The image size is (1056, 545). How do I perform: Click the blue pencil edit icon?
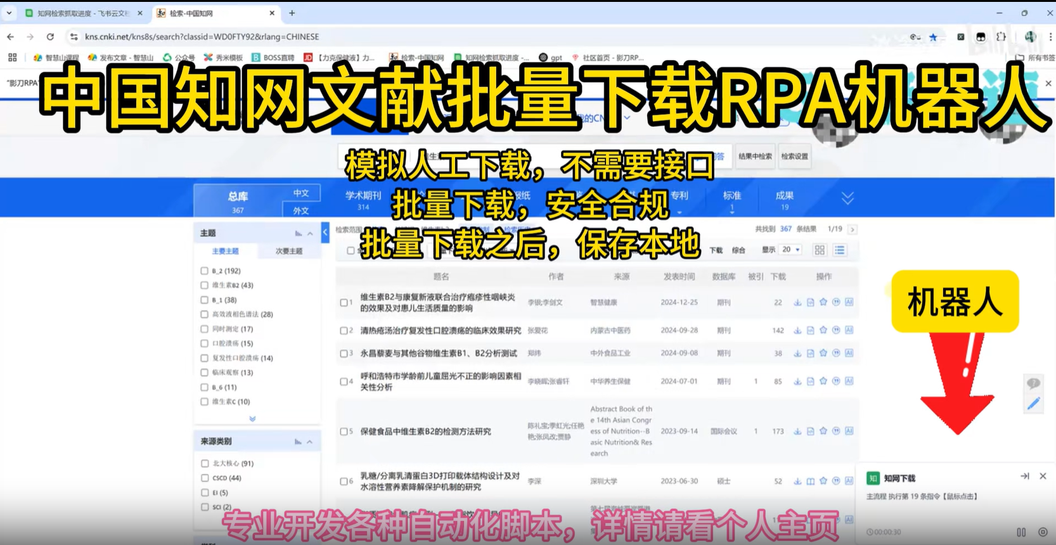[1033, 404]
